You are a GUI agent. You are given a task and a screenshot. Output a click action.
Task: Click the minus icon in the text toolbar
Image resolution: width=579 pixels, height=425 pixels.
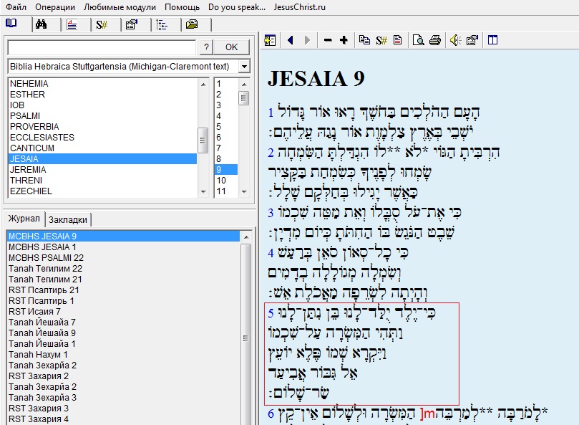coord(328,40)
